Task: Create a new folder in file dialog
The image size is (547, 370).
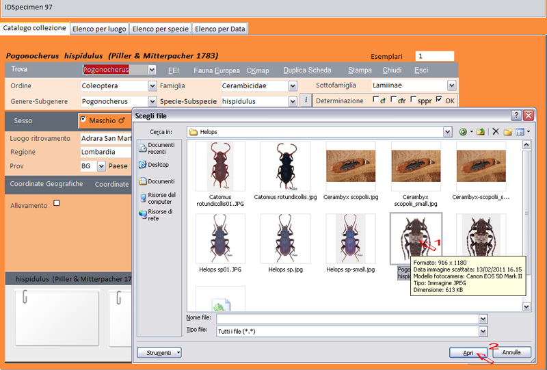Action: 508,131
